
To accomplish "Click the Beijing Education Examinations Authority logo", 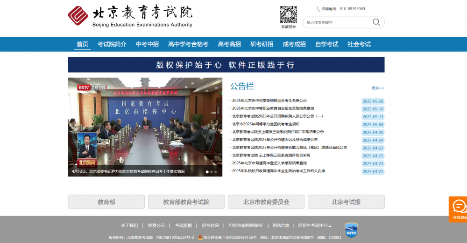I will (130, 16).
